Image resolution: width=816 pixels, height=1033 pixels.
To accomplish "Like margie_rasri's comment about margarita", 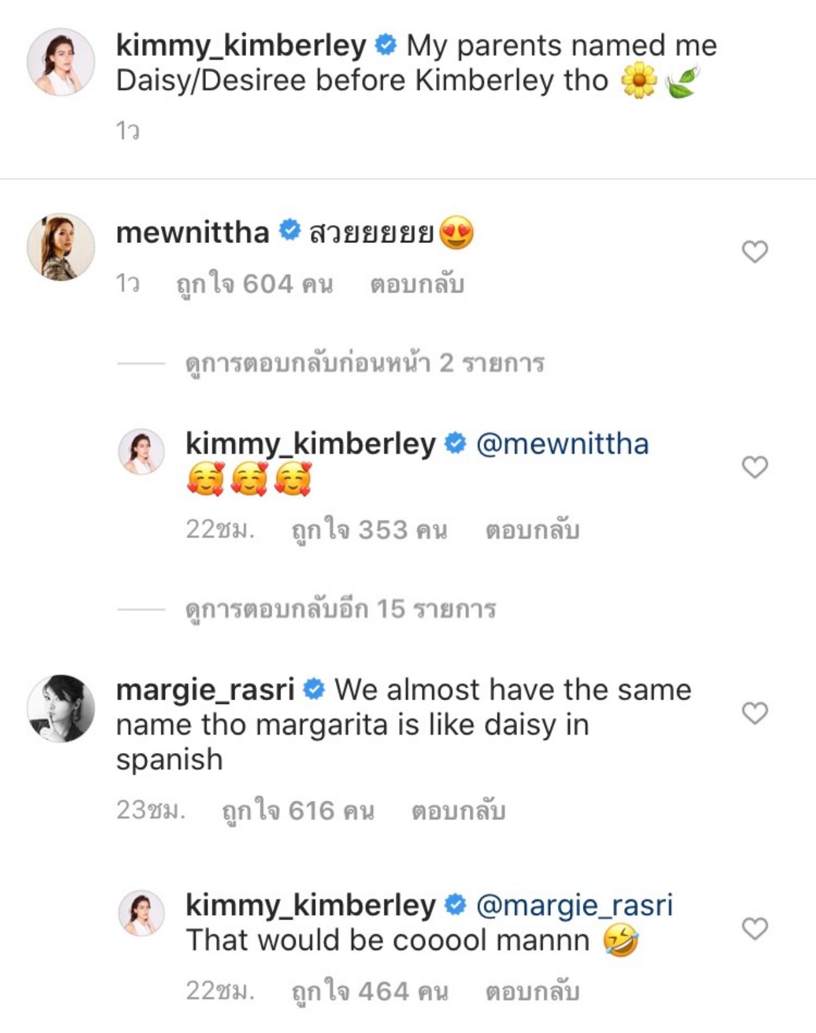I will pyautogui.click(x=755, y=712).
